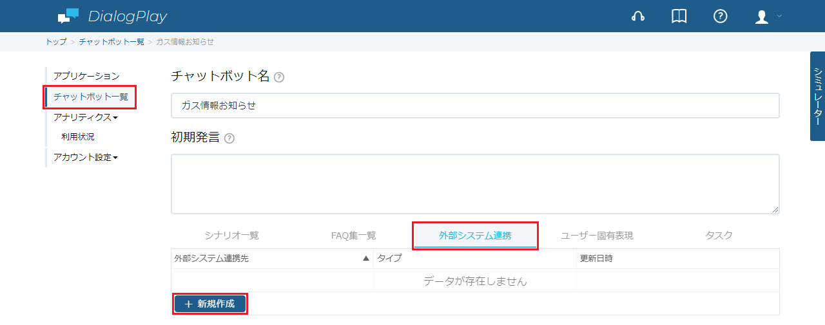
Task: Switch to 外部システム連携 tab
Action: click(475, 236)
